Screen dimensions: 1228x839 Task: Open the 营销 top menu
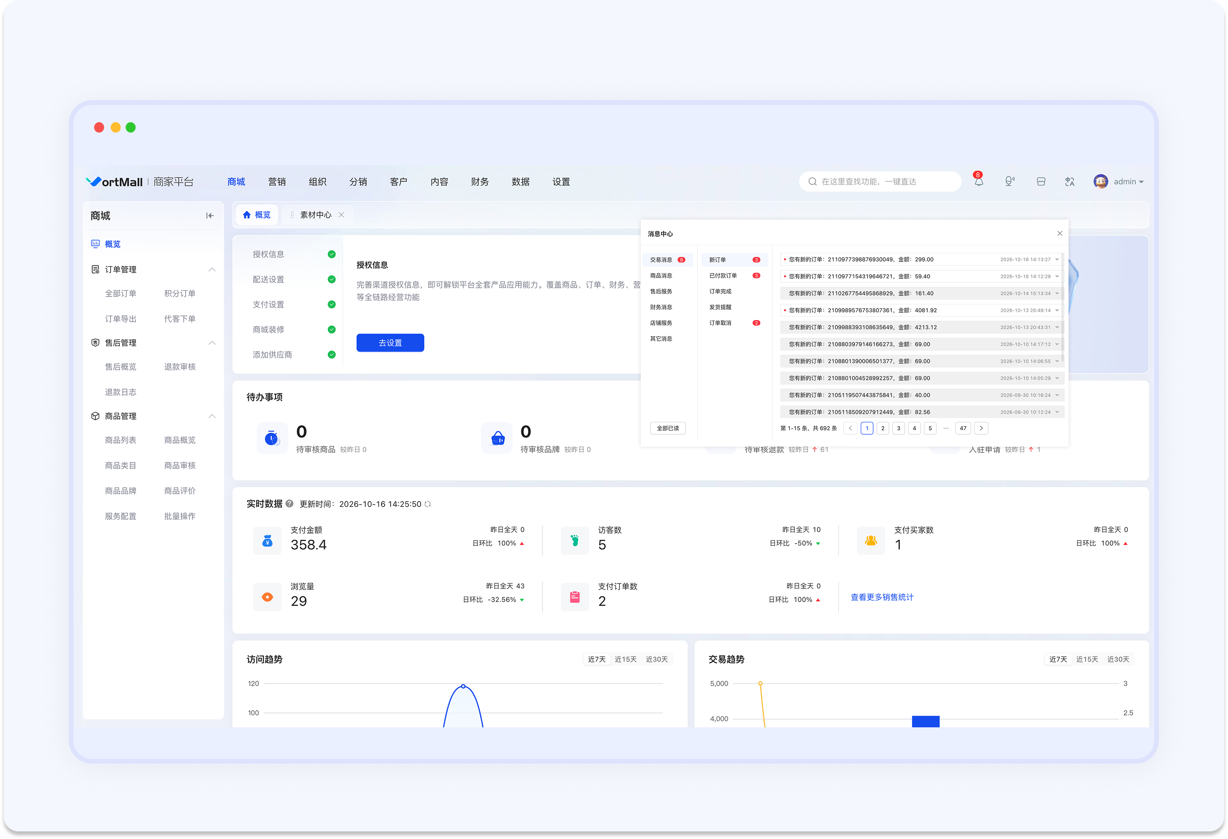point(277,182)
